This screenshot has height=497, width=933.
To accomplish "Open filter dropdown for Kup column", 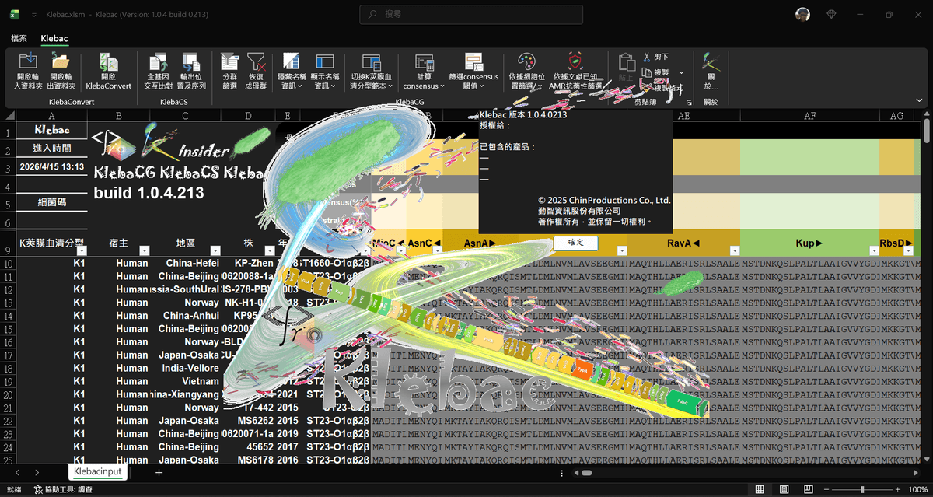I will 874,250.
